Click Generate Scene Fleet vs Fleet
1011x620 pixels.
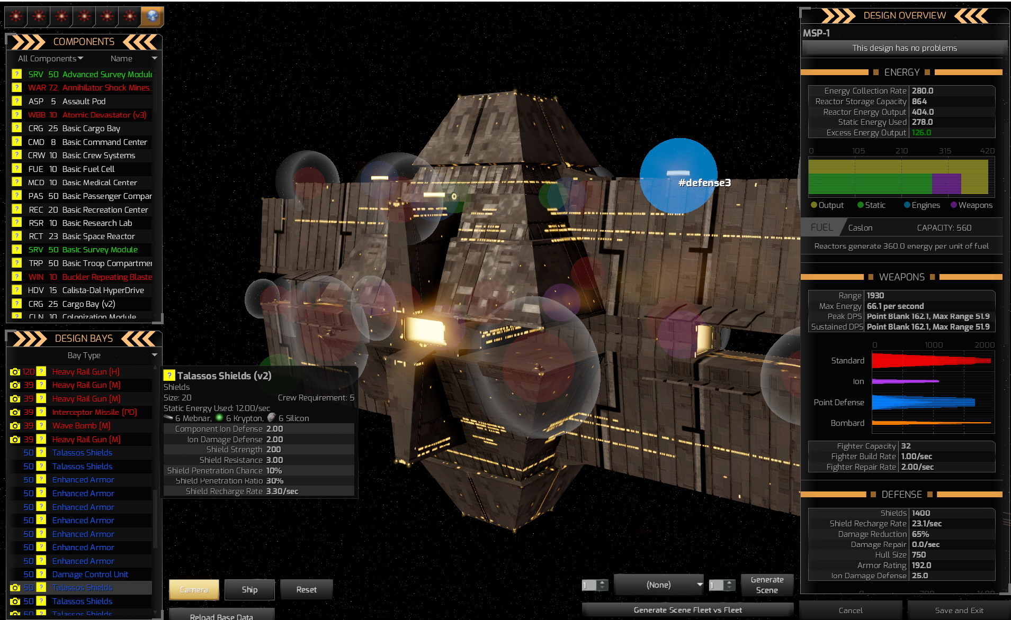[687, 610]
